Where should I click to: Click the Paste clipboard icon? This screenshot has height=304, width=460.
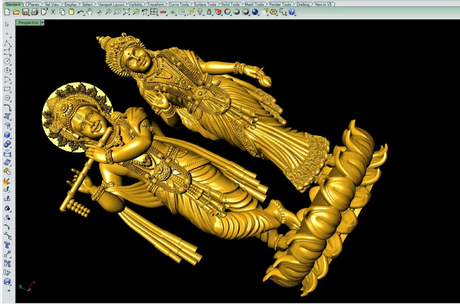pyautogui.click(x=71, y=12)
